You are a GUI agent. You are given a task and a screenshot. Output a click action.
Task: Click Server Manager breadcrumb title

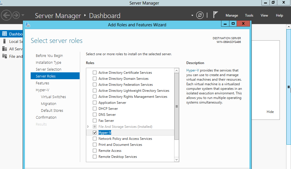58,15
